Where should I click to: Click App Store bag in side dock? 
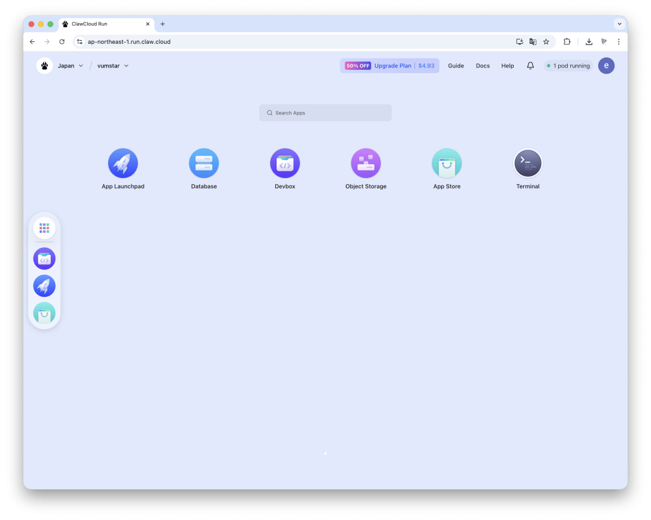45,313
